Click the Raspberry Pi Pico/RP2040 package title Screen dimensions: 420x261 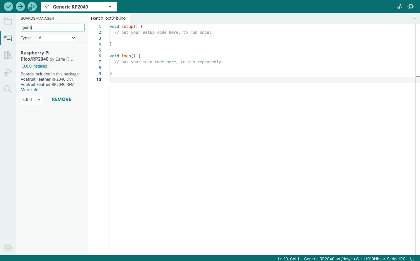pyautogui.click(x=35, y=56)
